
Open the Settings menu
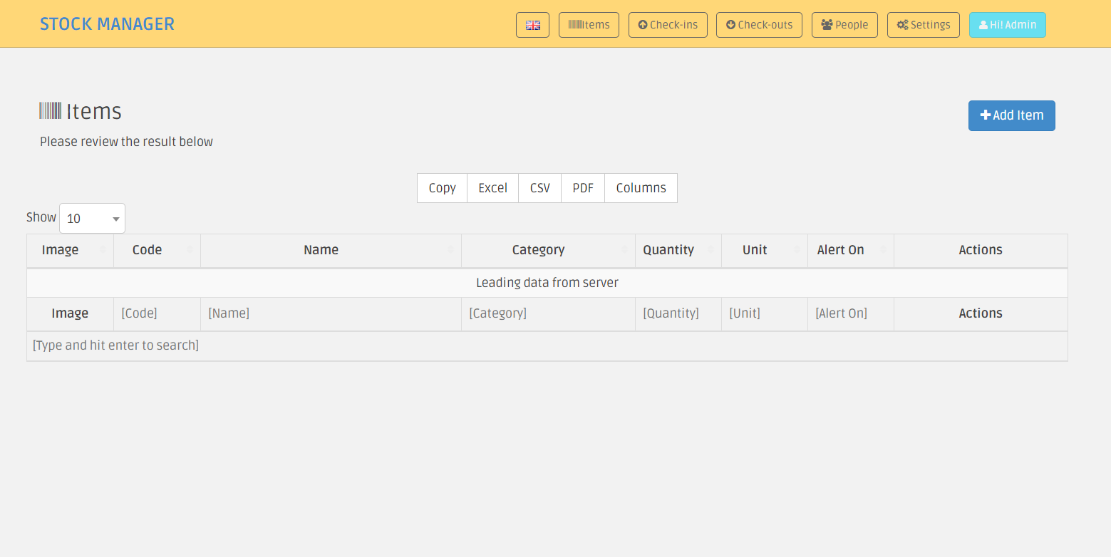pyautogui.click(x=924, y=25)
